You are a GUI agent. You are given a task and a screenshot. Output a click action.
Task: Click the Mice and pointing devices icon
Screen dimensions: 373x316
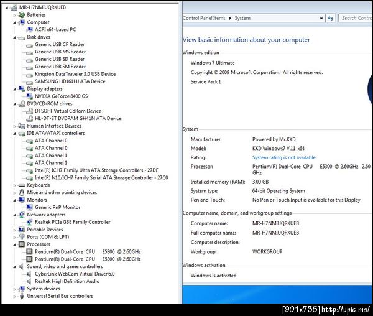point(22,192)
